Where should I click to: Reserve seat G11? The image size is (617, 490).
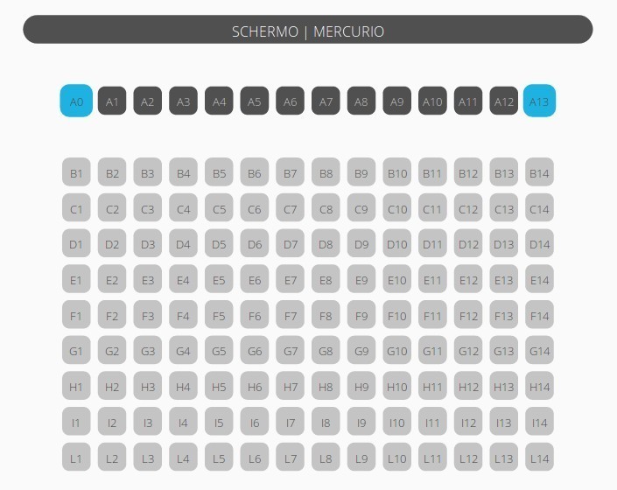[x=432, y=352]
